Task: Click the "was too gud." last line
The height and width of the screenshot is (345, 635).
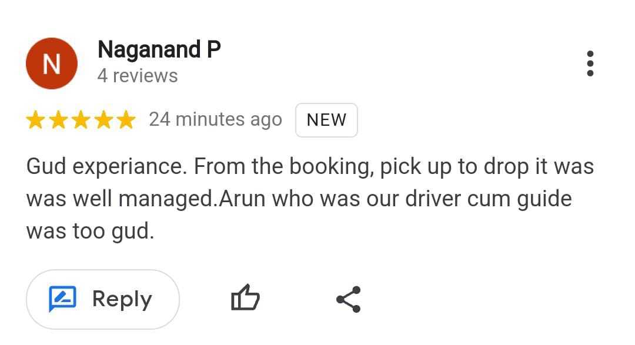Action: click(89, 231)
